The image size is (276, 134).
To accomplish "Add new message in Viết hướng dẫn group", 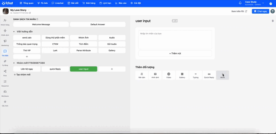I will [27, 57].
